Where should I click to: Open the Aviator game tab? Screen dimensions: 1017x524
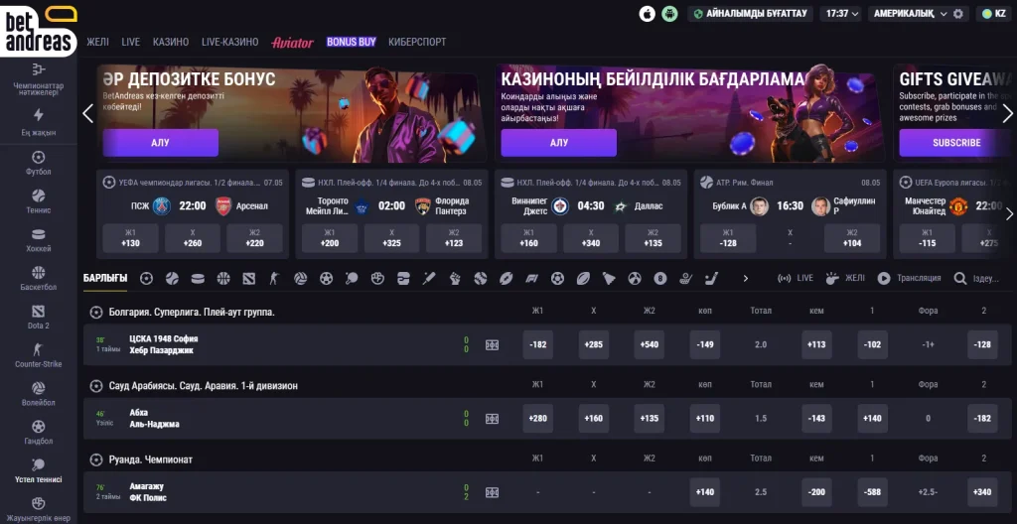[x=293, y=42]
